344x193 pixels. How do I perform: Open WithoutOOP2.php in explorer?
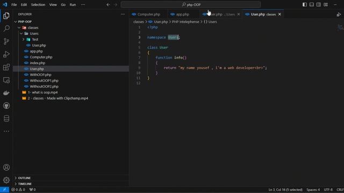[44, 87]
